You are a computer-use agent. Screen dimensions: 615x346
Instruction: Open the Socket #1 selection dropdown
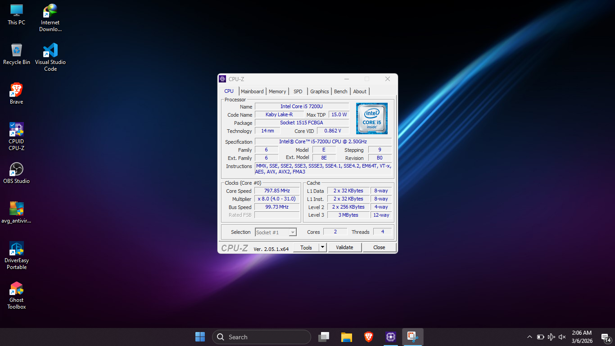click(276, 232)
